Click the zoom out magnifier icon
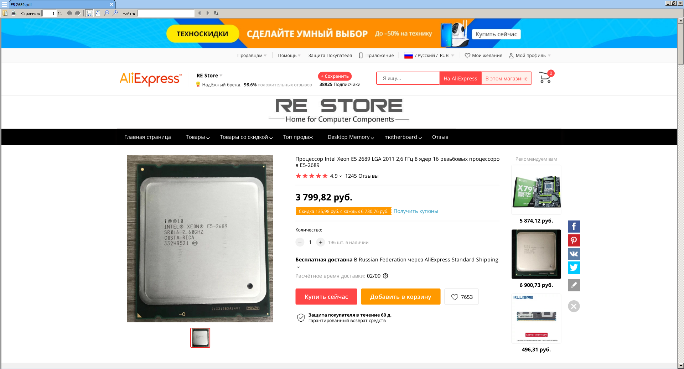The width and height of the screenshot is (684, 369). [x=107, y=13]
